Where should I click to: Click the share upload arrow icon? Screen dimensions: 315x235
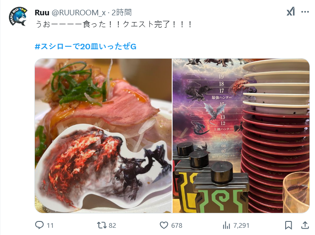(x=305, y=225)
